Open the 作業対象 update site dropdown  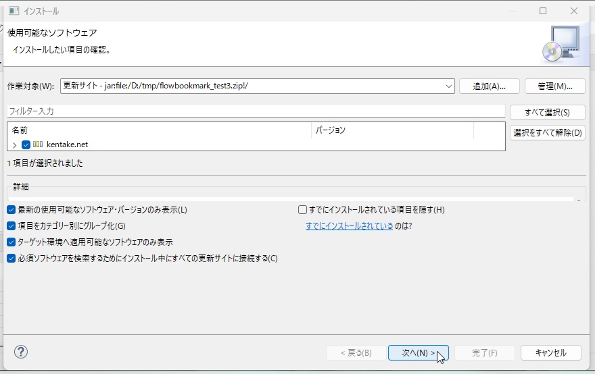449,86
